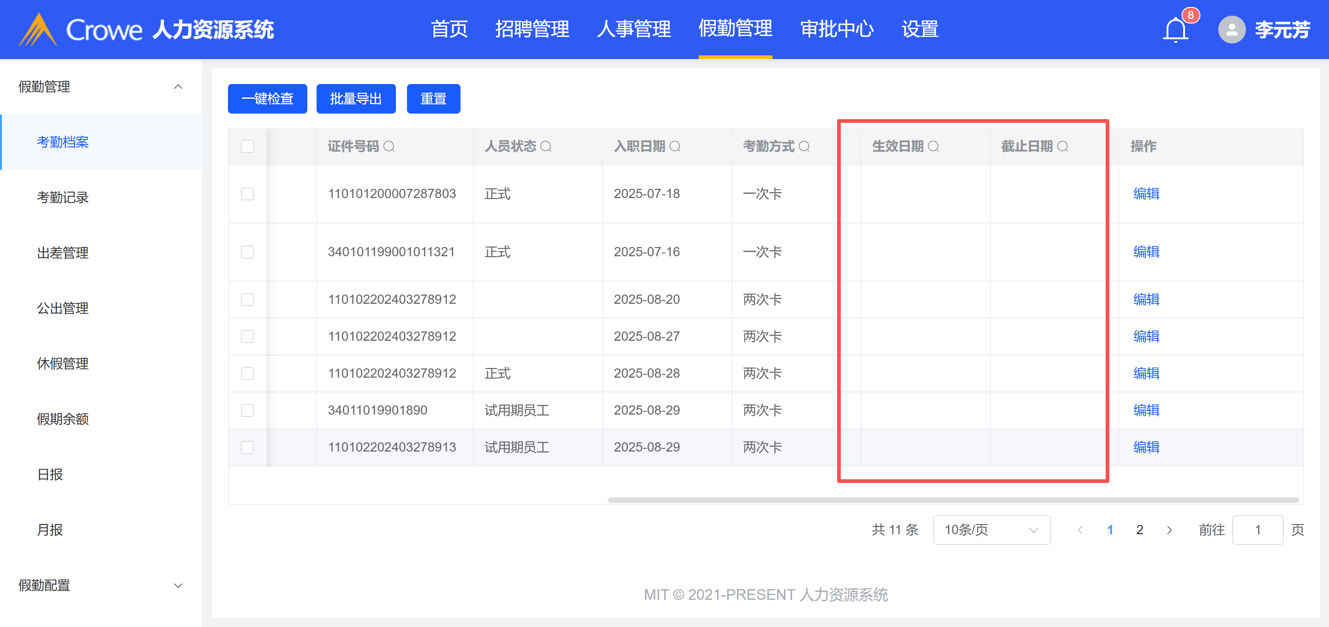Collapse the 假勤管理 sidebar group

click(x=178, y=87)
